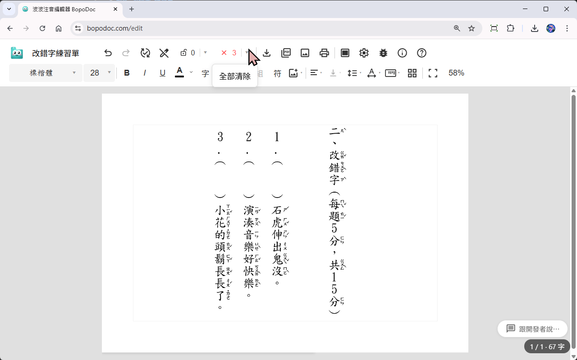This screenshot has height=360, width=577.
Task: Expand the font size 28 dropdown
Action: pyautogui.click(x=99, y=73)
